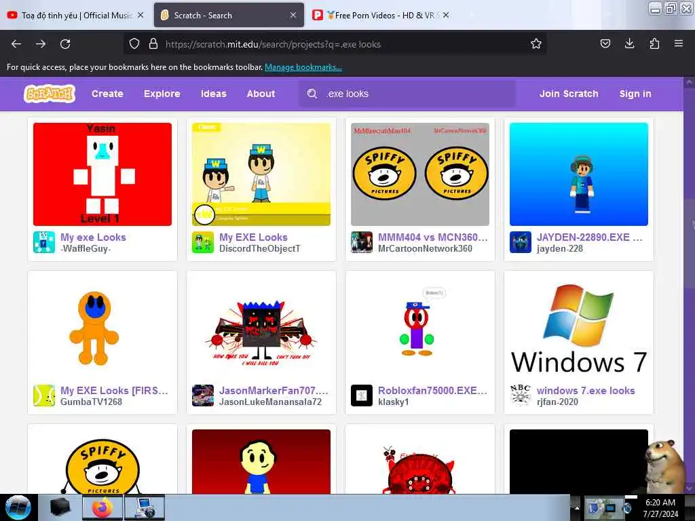Open My EXE Looks [FIRS... project title
This screenshot has width=695, height=521.
tap(114, 390)
